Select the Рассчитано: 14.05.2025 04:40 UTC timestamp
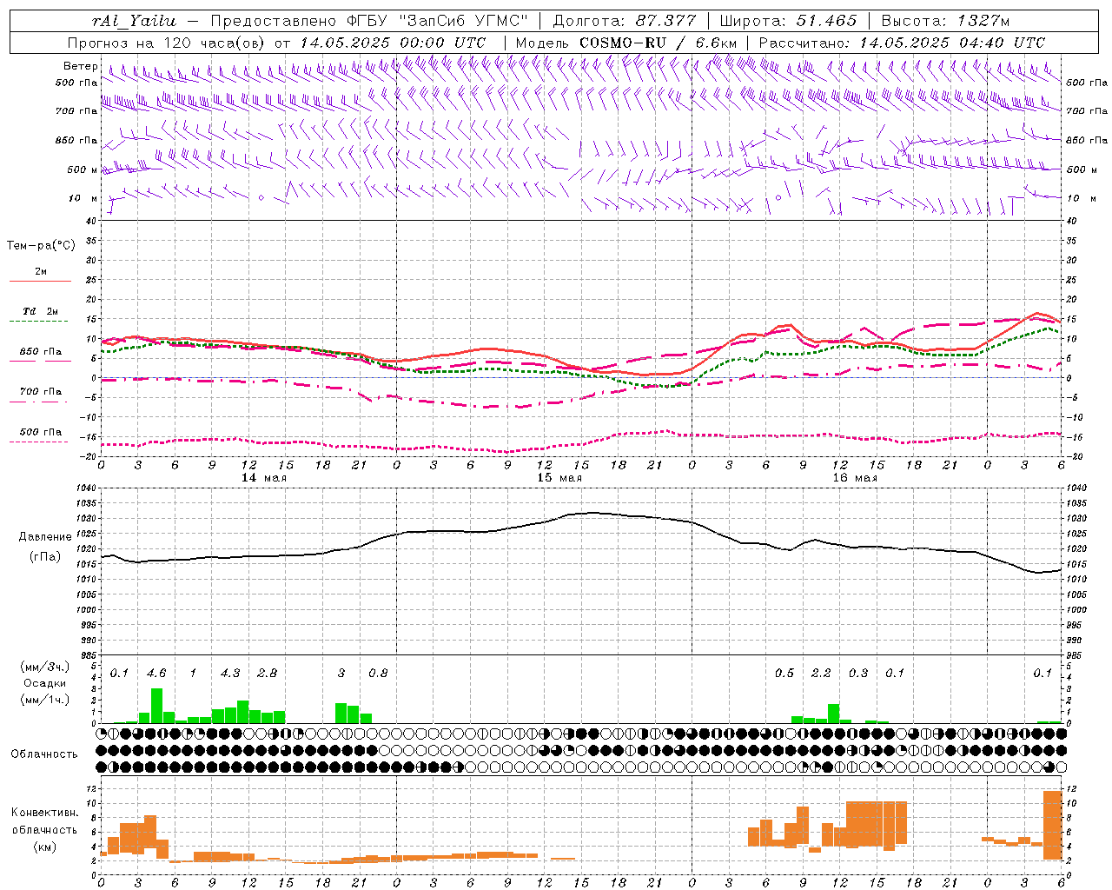Screen dimensions: 1112x890 [x=902, y=43]
